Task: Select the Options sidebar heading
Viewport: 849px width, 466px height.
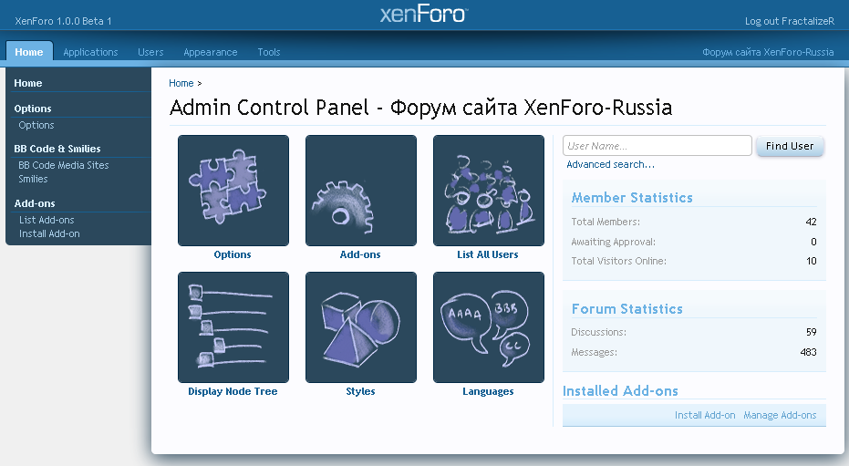Action: [33, 109]
